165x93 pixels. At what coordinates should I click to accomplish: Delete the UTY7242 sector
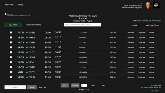(152, 57)
